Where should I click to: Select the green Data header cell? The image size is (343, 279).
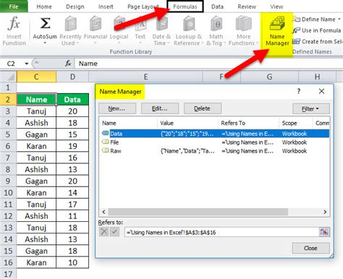pos(72,100)
